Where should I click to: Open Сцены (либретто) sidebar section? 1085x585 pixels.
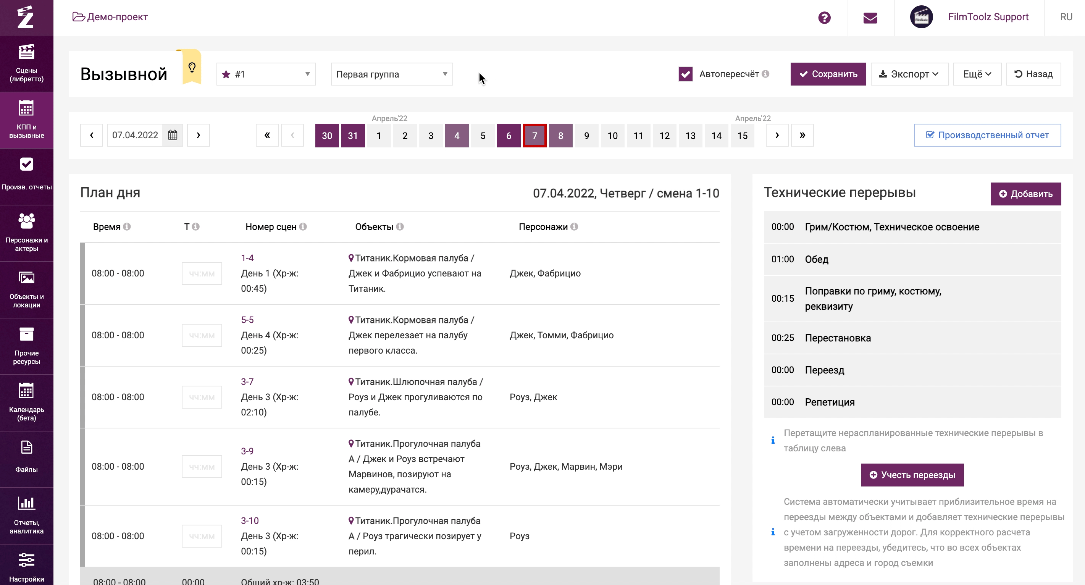point(27,63)
